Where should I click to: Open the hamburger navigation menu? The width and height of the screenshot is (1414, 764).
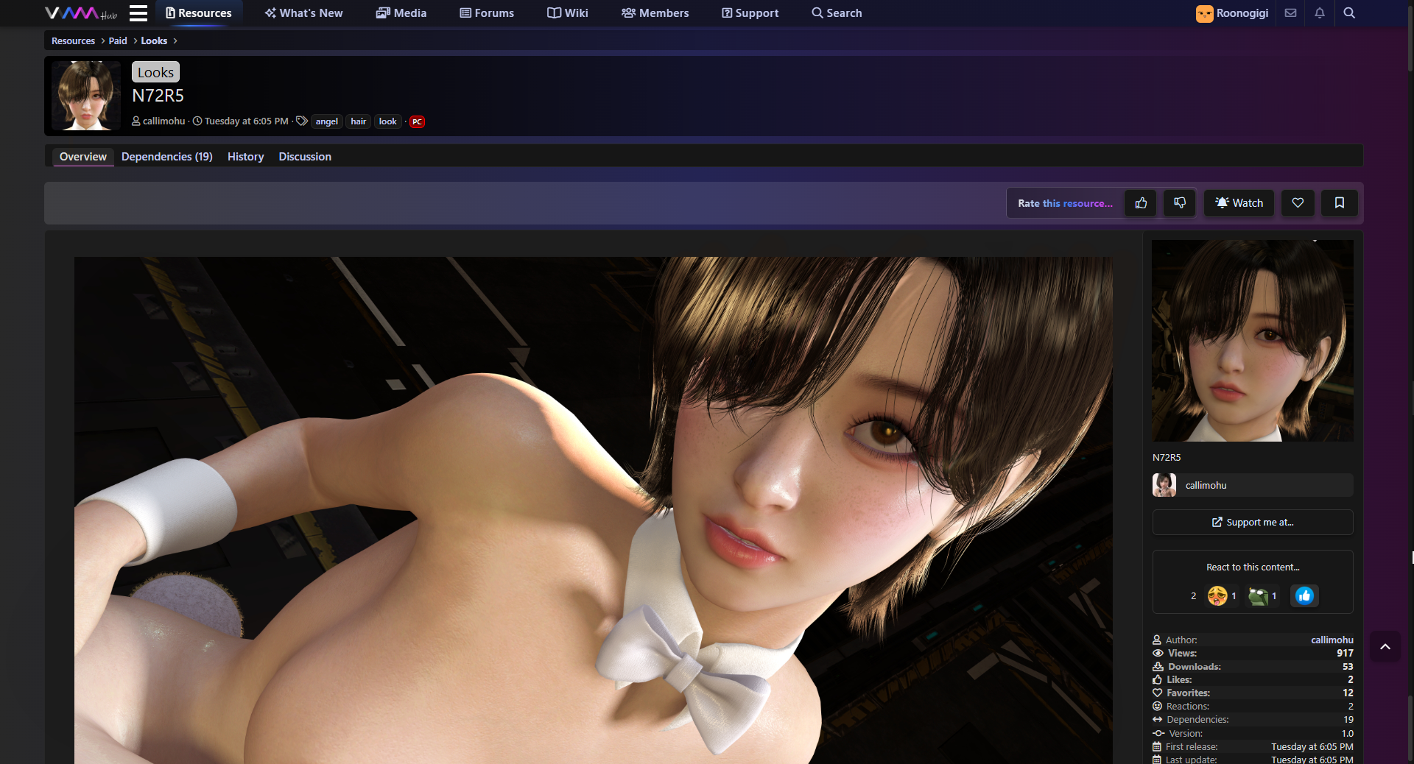click(x=138, y=13)
